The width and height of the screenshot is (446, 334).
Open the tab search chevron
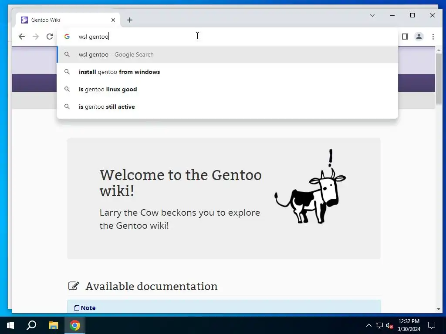coord(372,15)
